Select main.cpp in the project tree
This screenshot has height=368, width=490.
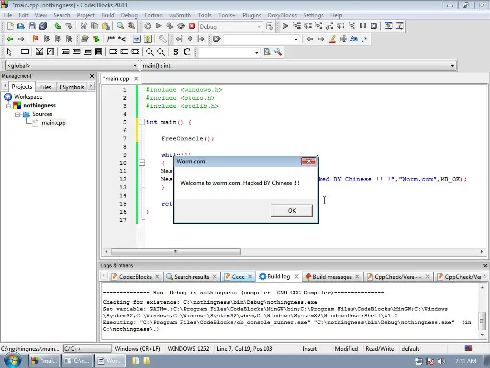54,123
